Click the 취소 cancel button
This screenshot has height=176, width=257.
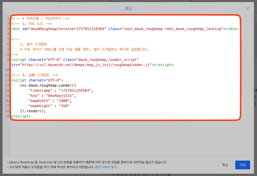(x=225, y=165)
